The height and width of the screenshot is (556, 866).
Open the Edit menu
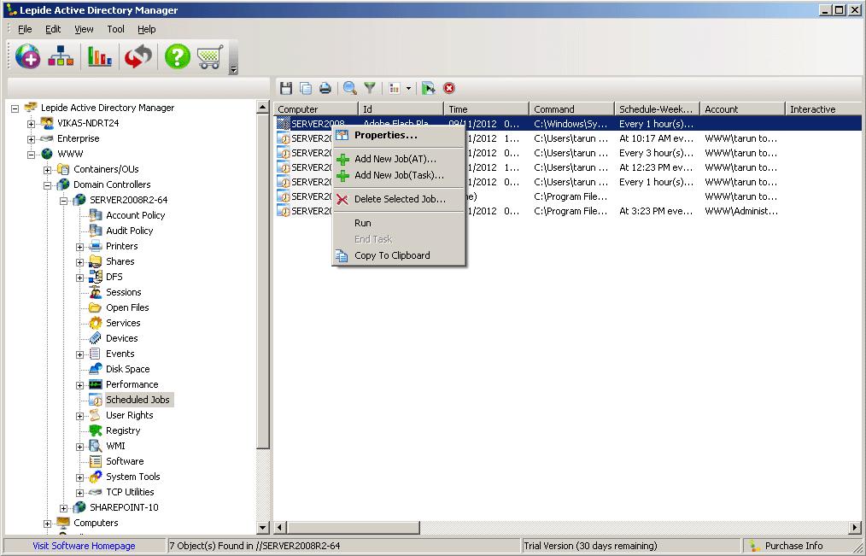coord(53,29)
